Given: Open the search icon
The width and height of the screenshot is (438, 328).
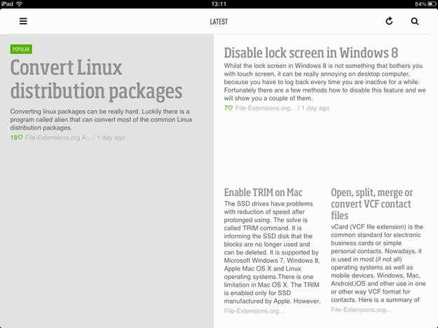Looking at the screenshot, I should tap(415, 21).
